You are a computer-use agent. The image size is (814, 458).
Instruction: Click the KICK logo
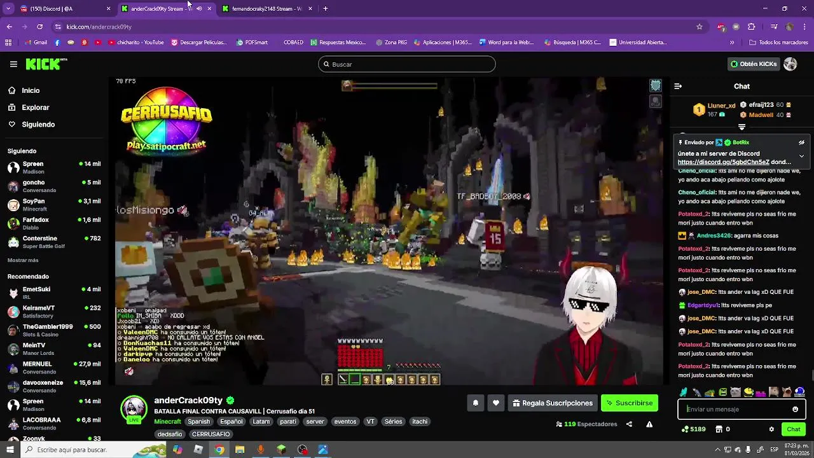[46, 64]
